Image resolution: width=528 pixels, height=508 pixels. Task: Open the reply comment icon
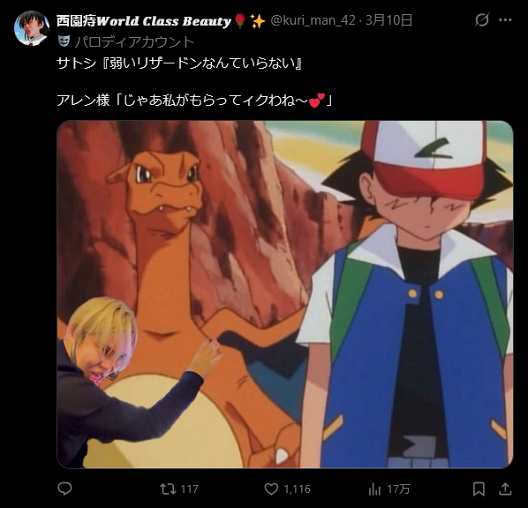click(64, 489)
